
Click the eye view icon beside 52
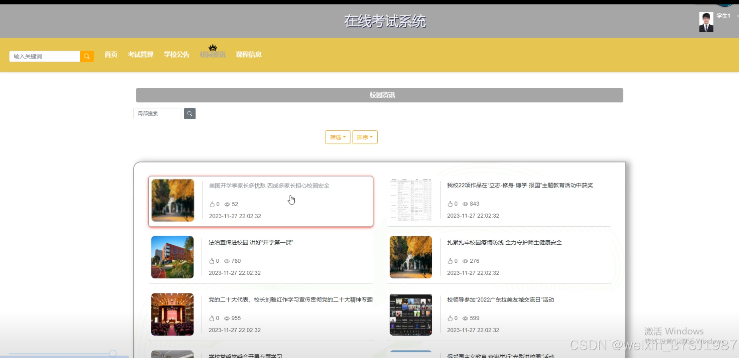coord(227,205)
